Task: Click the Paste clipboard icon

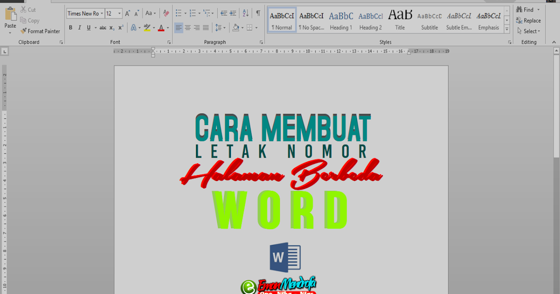Action: point(10,14)
